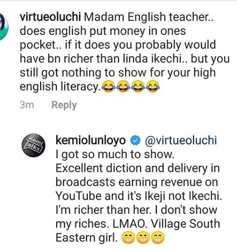Follow the @virtueoluchi mention link

click(x=181, y=141)
